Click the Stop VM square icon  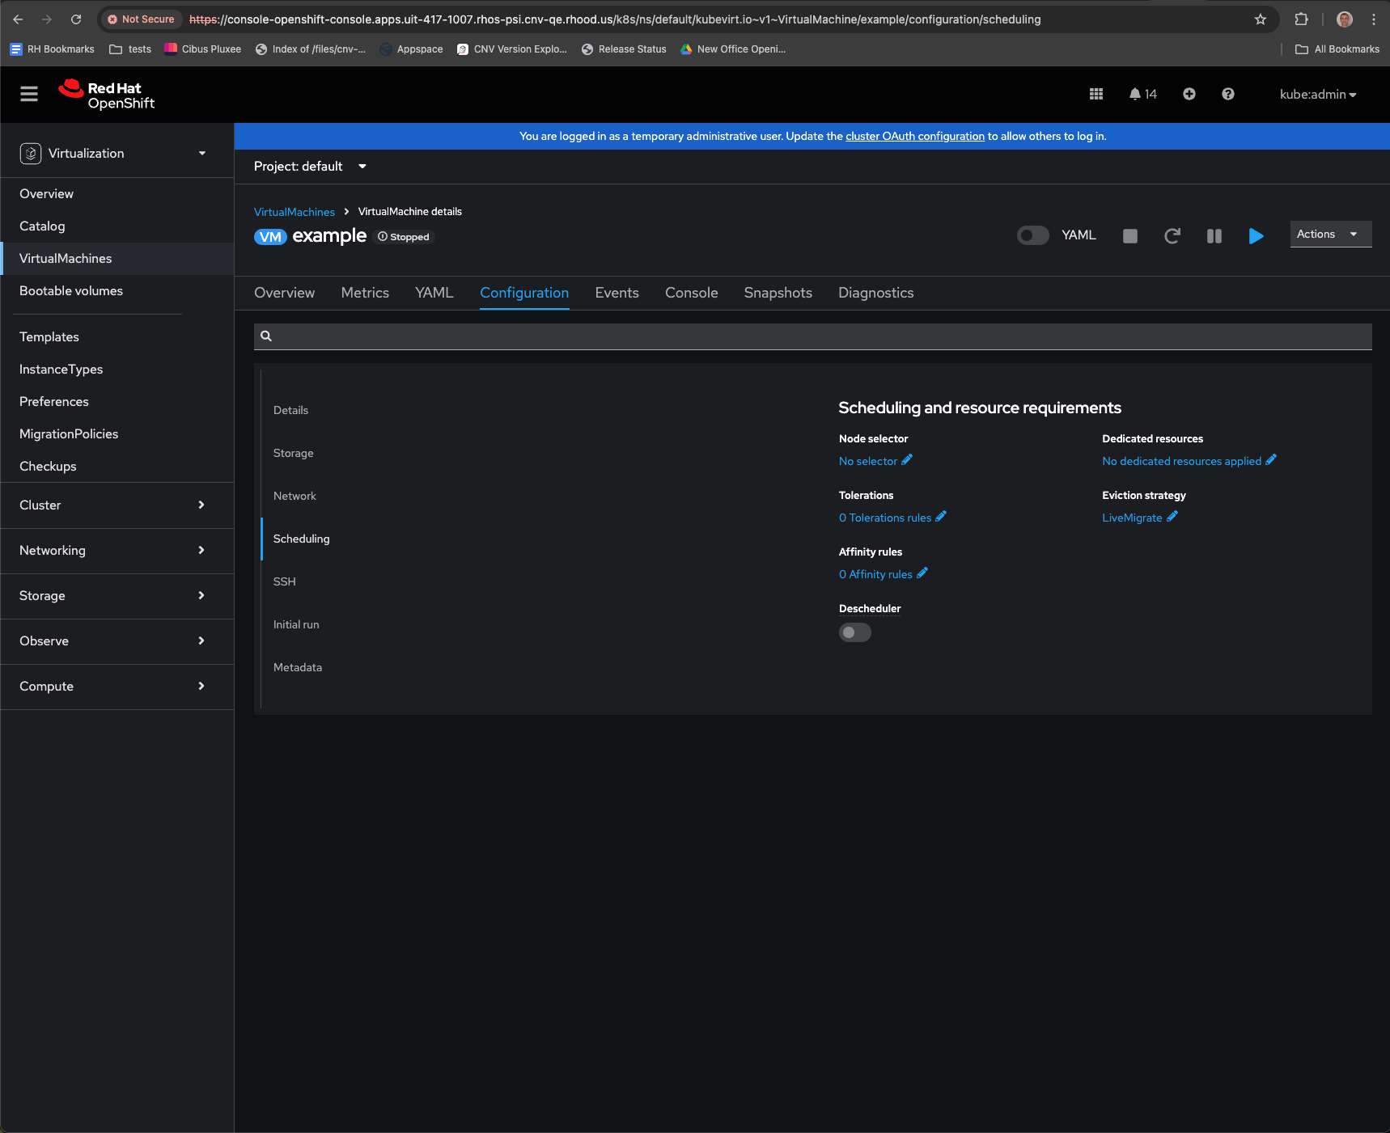[1130, 236]
